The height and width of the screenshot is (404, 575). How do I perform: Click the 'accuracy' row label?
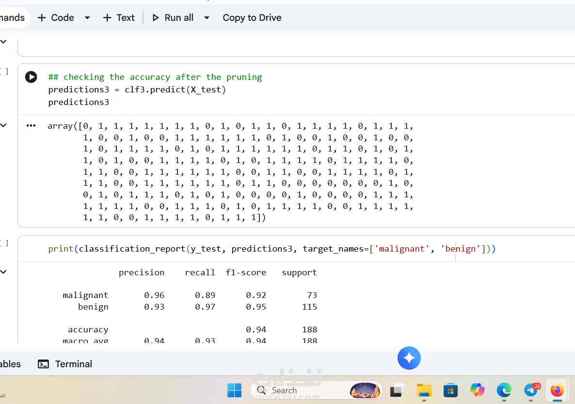point(88,329)
